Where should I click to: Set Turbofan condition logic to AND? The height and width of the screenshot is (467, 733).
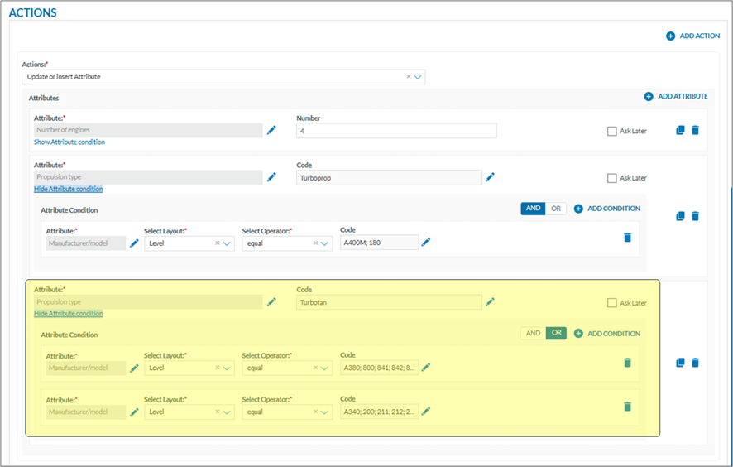point(533,333)
